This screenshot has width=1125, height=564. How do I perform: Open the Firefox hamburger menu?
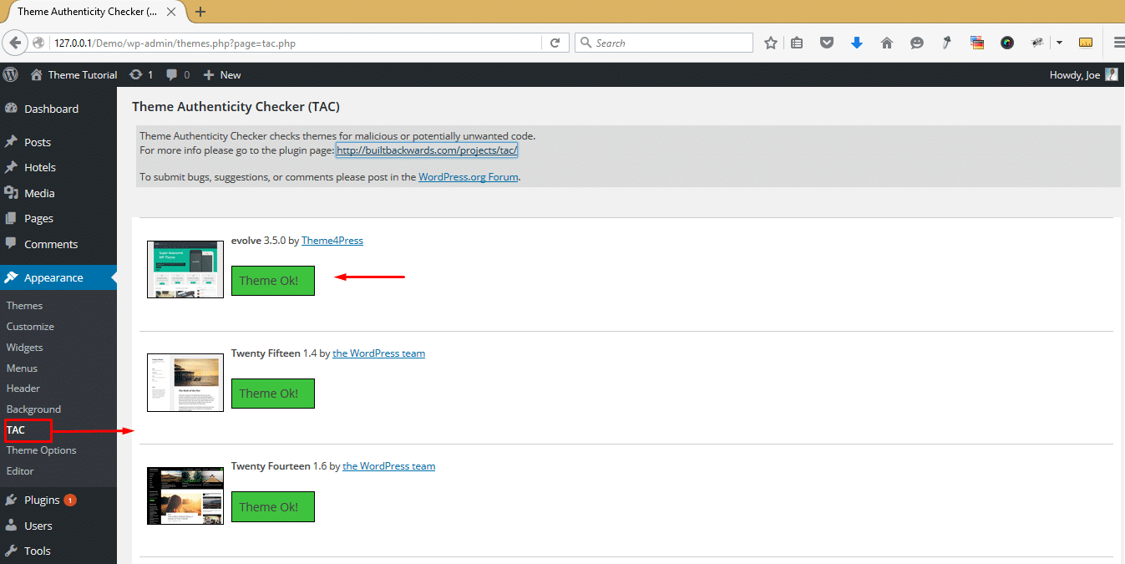pos(1118,43)
